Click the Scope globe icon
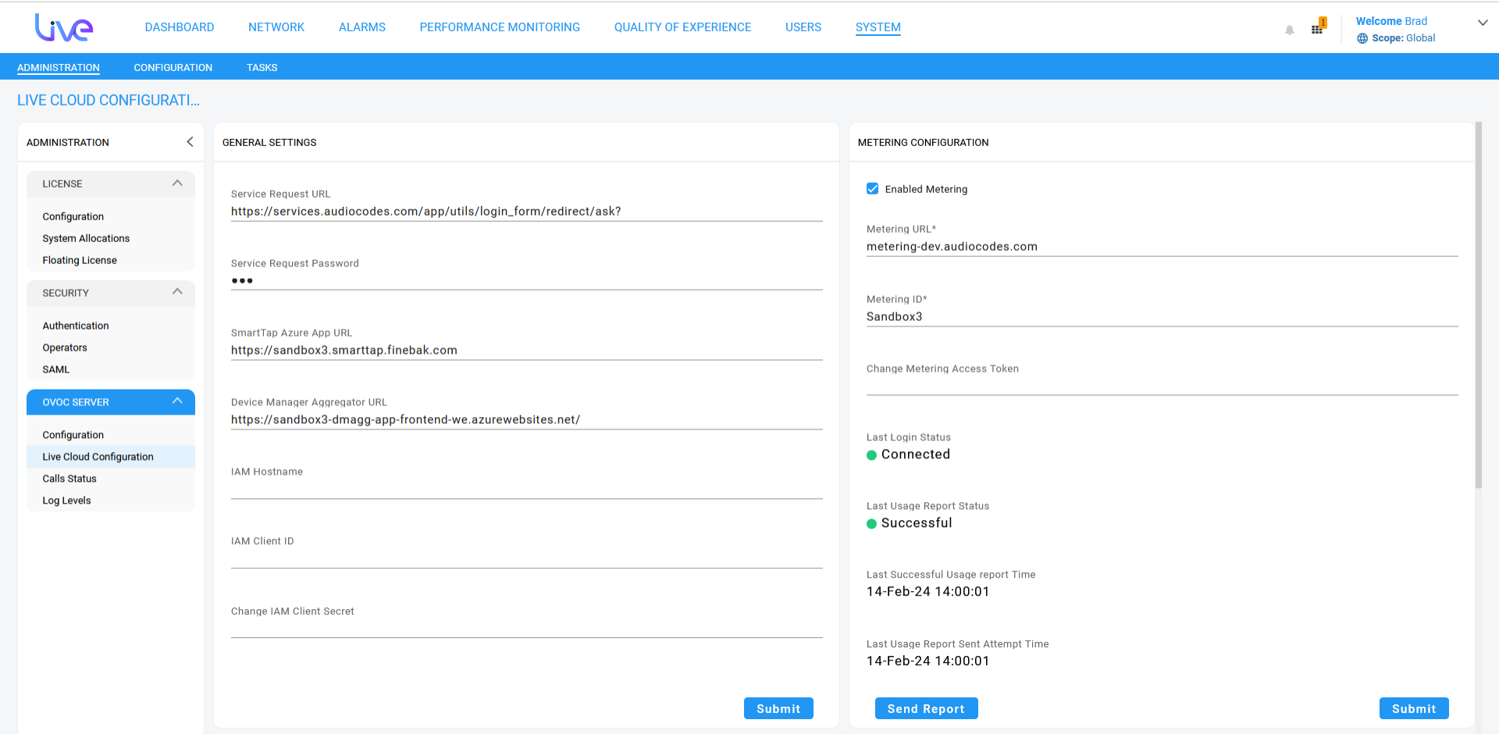 pyautogui.click(x=1362, y=38)
